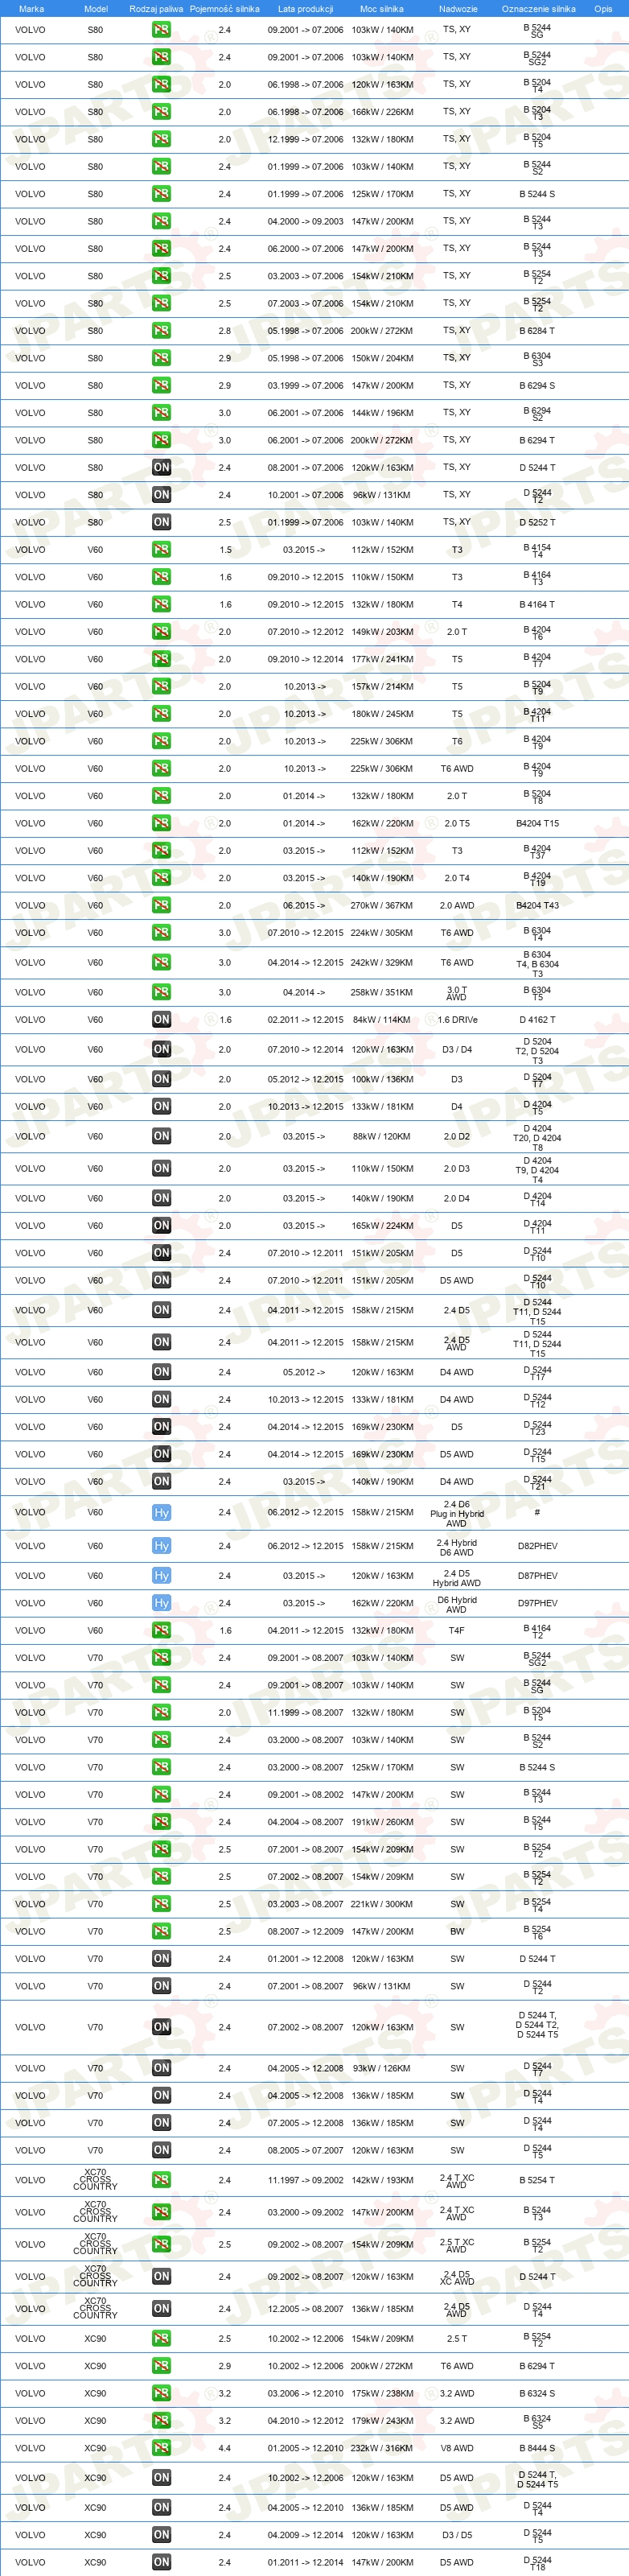
Task: Select the '270kW / 367KM' power cell
Action: coord(382,905)
